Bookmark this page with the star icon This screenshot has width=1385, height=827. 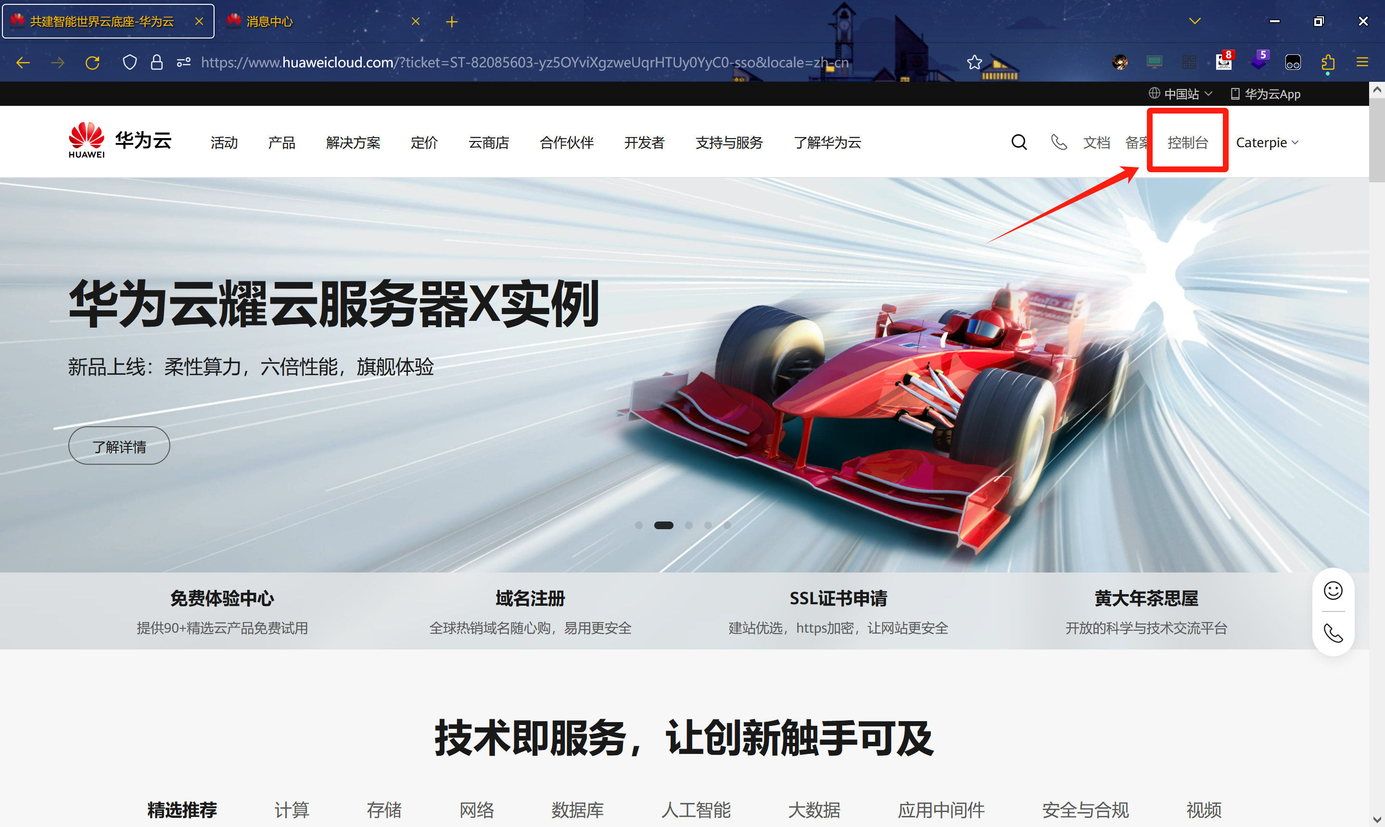point(974,63)
